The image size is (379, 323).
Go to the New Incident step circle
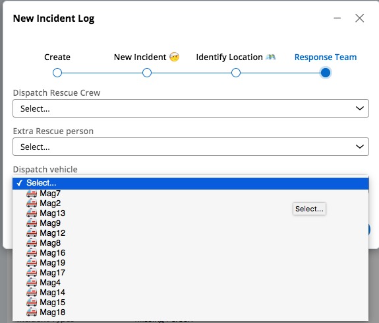click(147, 73)
